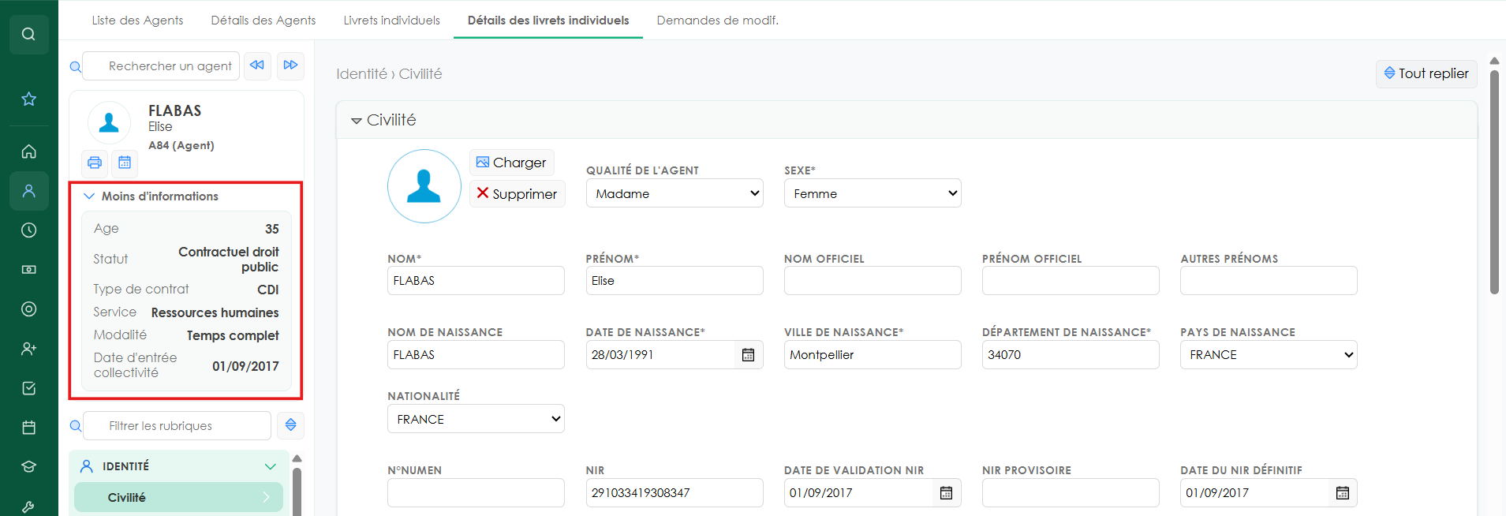This screenshot has width=1506, height=516.
Task: Click the Nom officiel input field
Action: pos(873,281)
